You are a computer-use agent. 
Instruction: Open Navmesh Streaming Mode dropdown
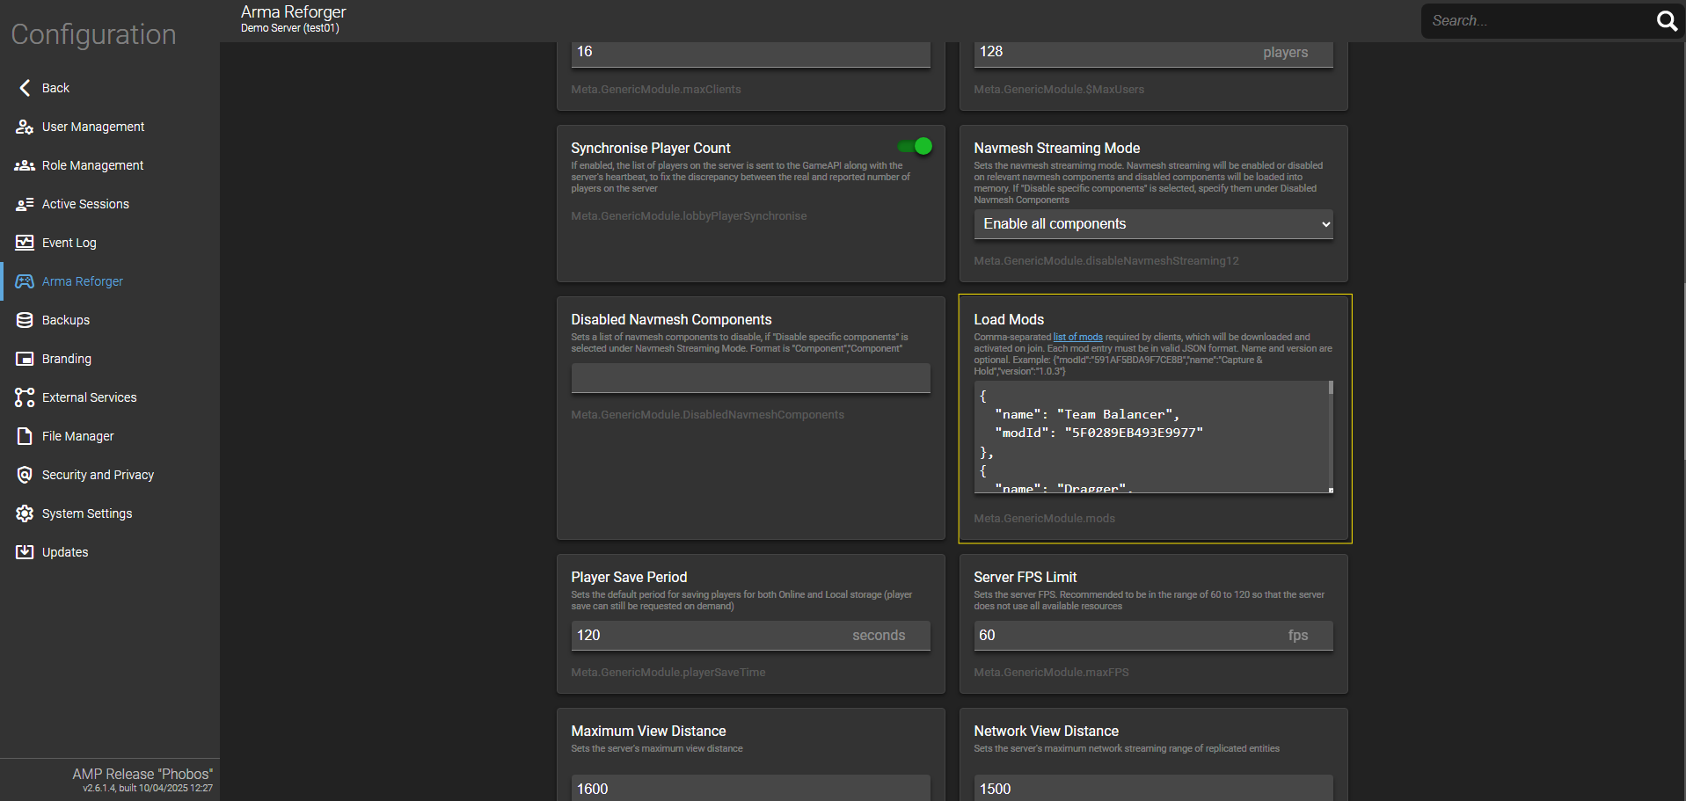click(x=1153, y=224)
